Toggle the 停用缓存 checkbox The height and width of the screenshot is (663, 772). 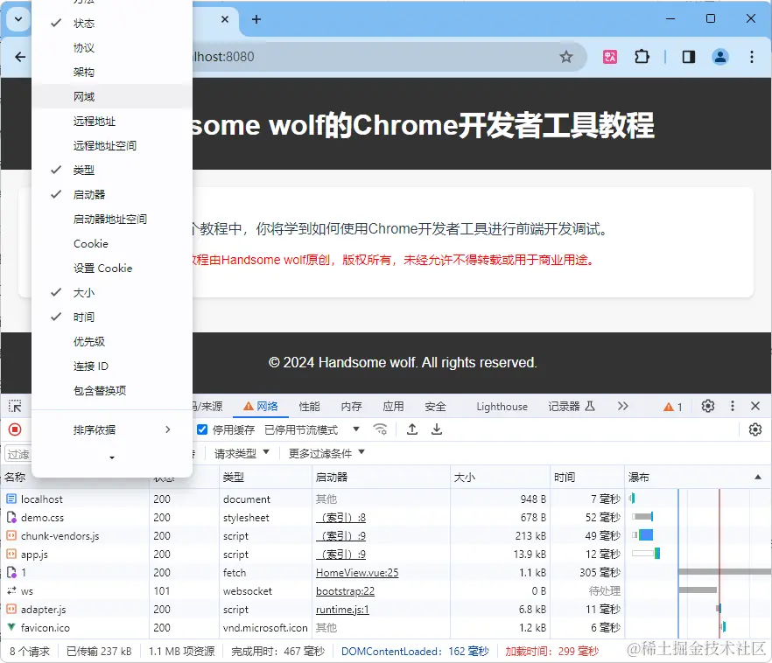point(202,429)
